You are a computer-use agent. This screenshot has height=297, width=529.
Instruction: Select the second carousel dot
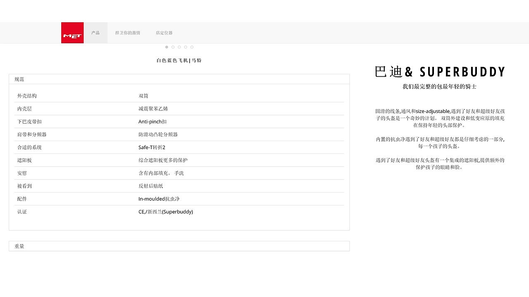(x=173, y=47)
